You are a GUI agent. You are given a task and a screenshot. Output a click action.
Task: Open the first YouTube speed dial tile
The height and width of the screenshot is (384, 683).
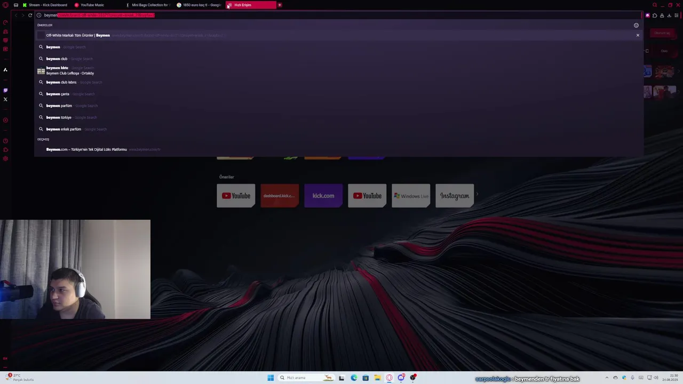tap(236, 196)
